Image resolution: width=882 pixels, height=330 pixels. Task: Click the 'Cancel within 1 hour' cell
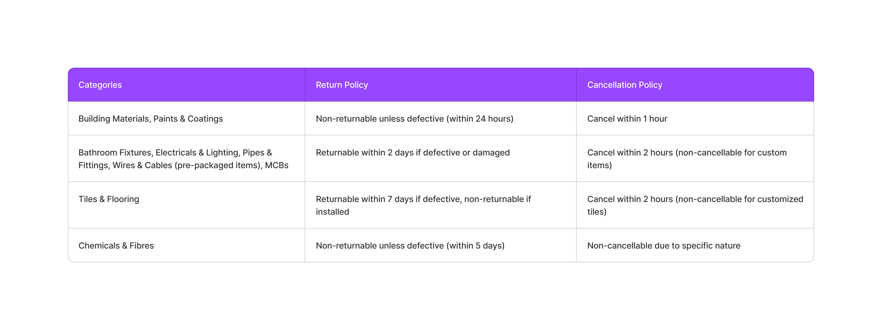click(627, 118)
